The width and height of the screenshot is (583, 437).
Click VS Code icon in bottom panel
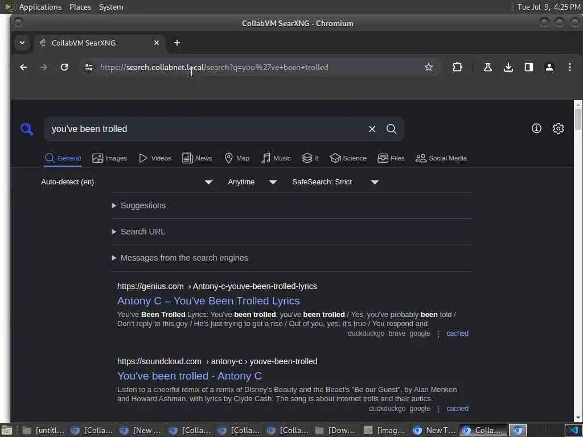coord(573,430)
